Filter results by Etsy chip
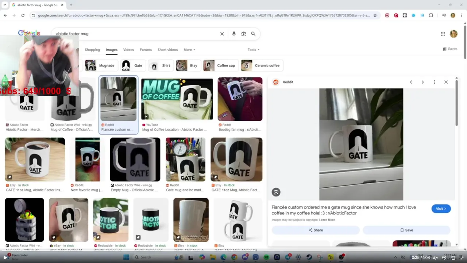The height and width of the screenshot is (263, 467). coord(188,65)
